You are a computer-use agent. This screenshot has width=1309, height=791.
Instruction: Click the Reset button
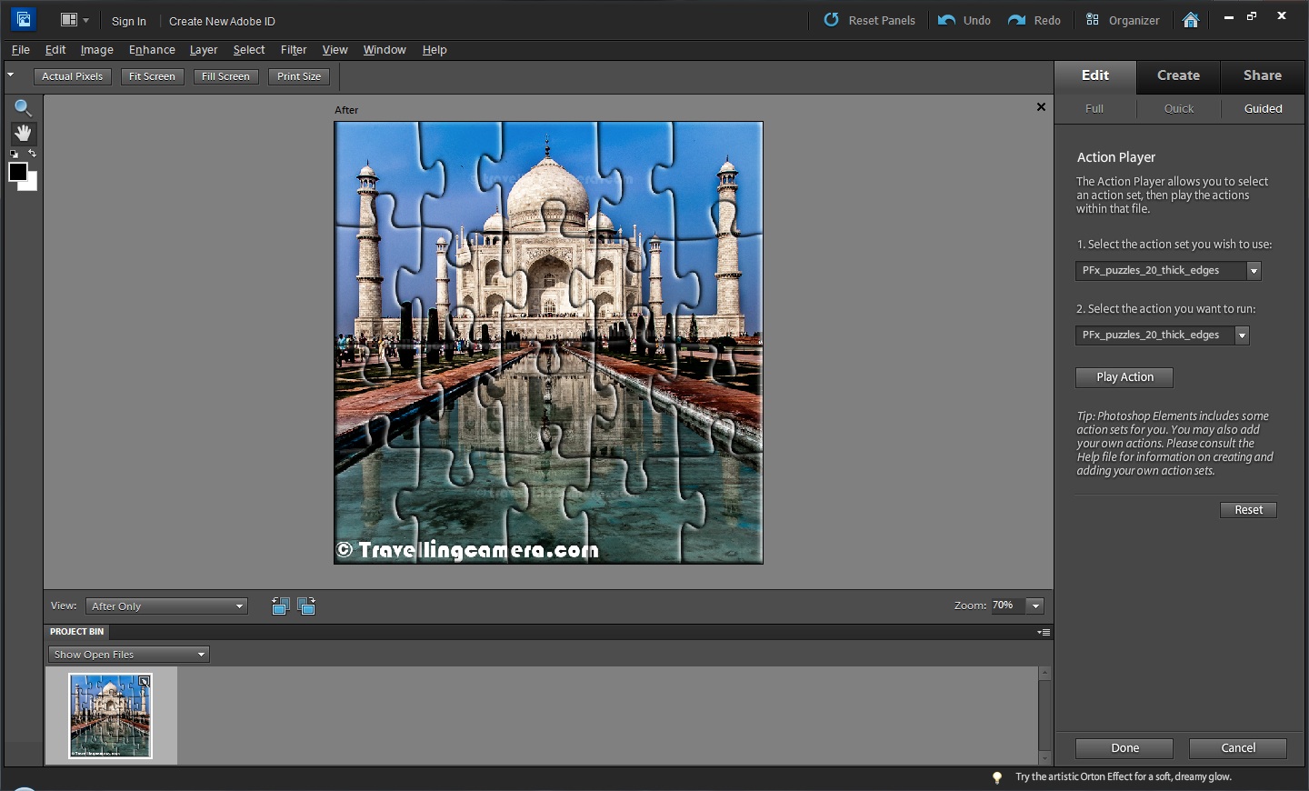pyautogui.click(x=1248, y=510)
